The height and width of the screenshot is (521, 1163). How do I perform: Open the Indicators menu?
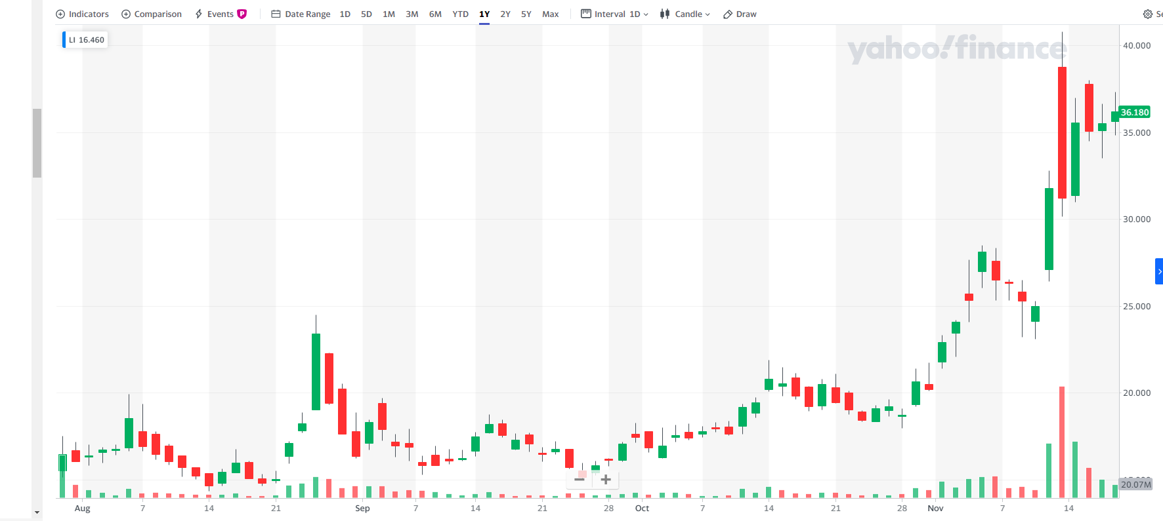pos(82,14)
